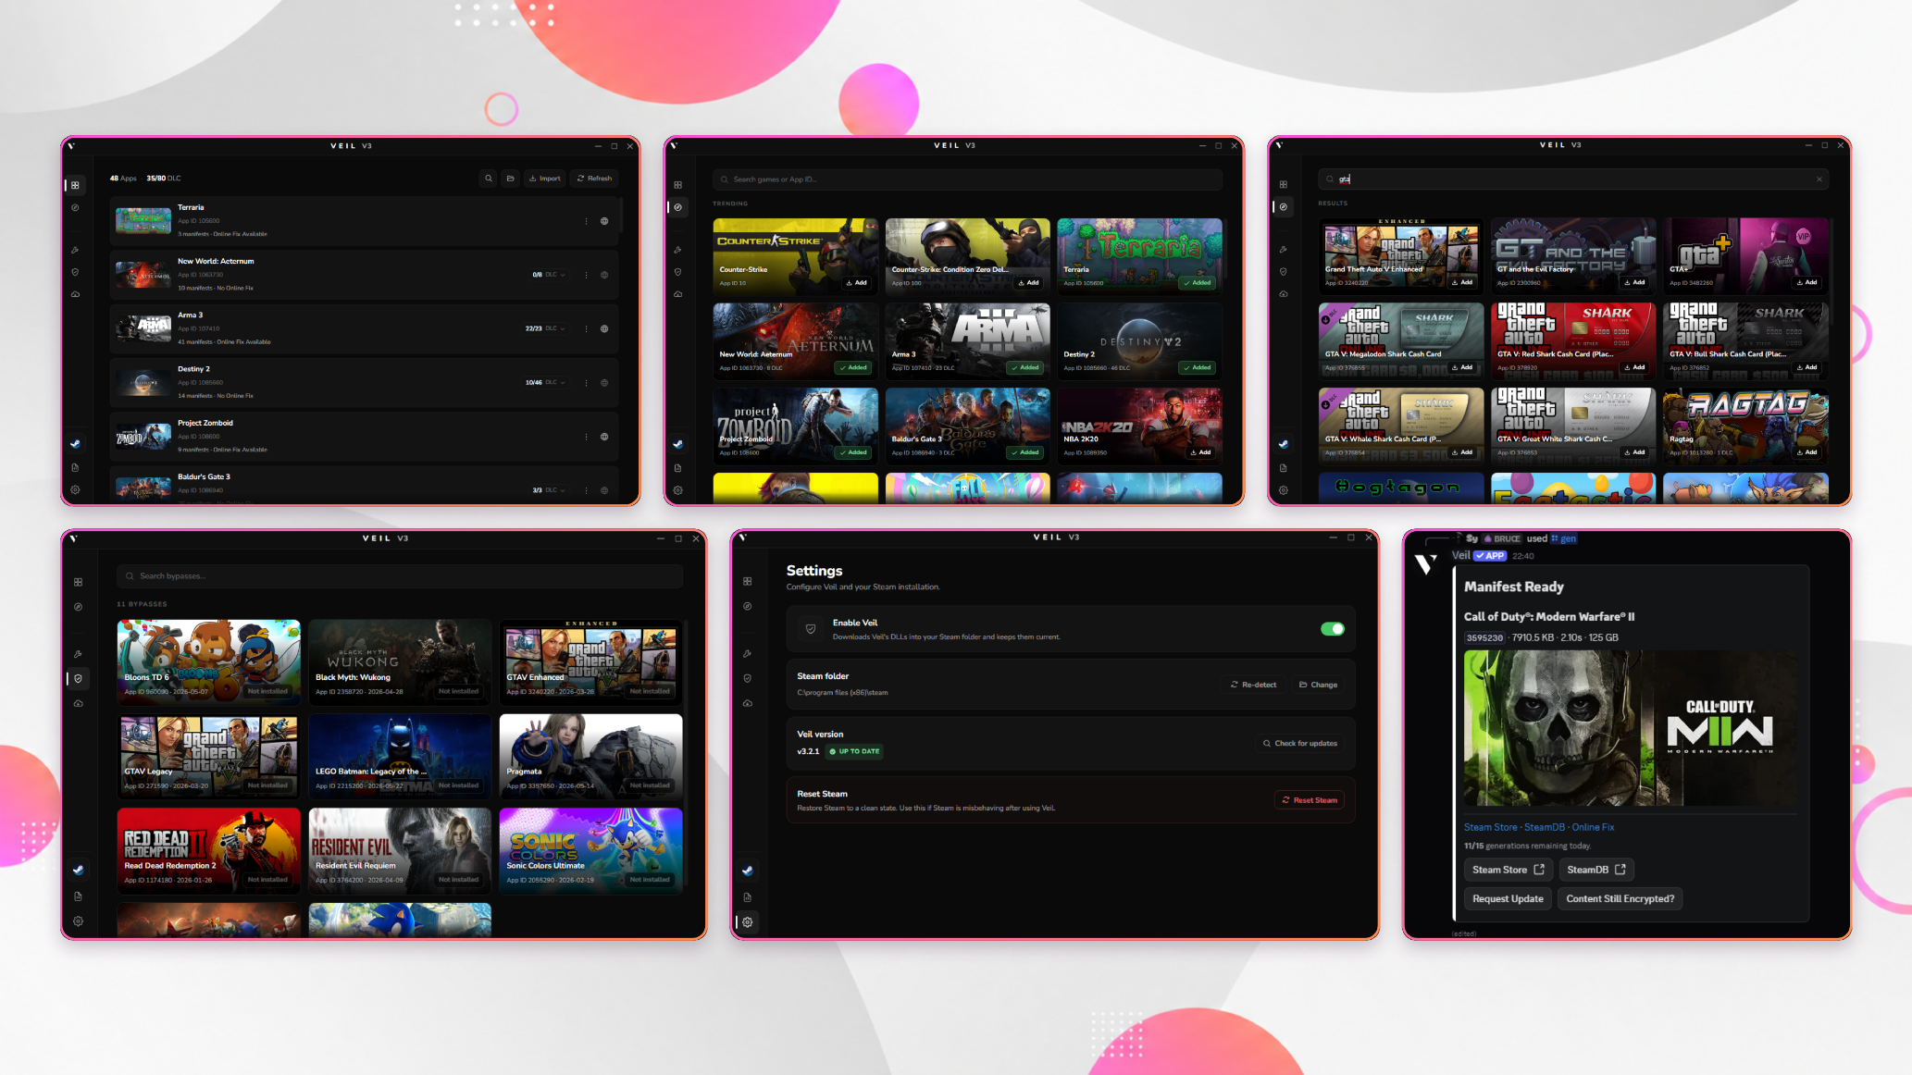Click Arma 3's globe icon in library list
Image resolution: width=1912 pixels, height=1075 pixels.
pos(604,328)
